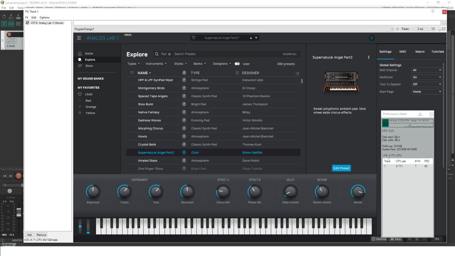Click plus button beside Param
The image size is (455, 256).
click(397, 29)
